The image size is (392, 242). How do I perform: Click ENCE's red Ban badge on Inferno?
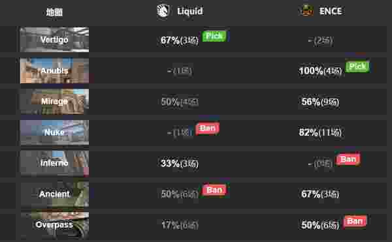coord(348,159)
